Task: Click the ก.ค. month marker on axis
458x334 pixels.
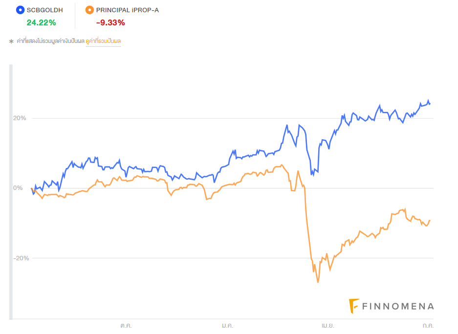Action: (x=428, y=325)
